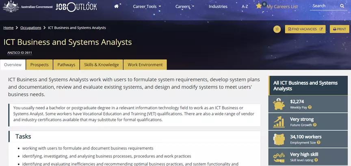Go to Home breadcrumb link

pos(8,28)
